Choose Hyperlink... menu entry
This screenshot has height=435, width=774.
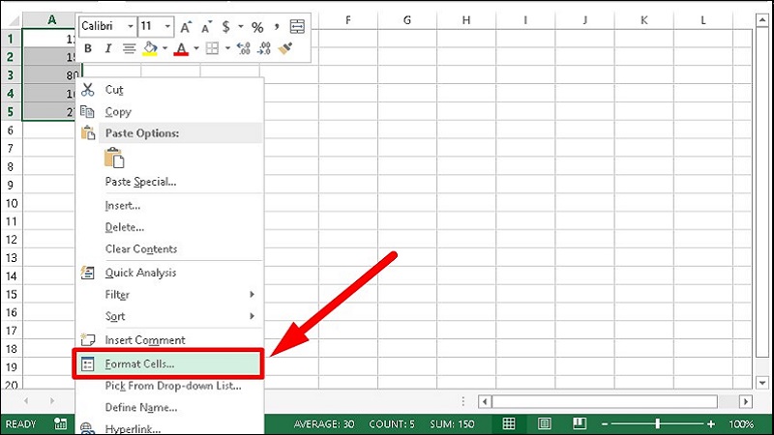pyautogui.click(x=168, y=428)
